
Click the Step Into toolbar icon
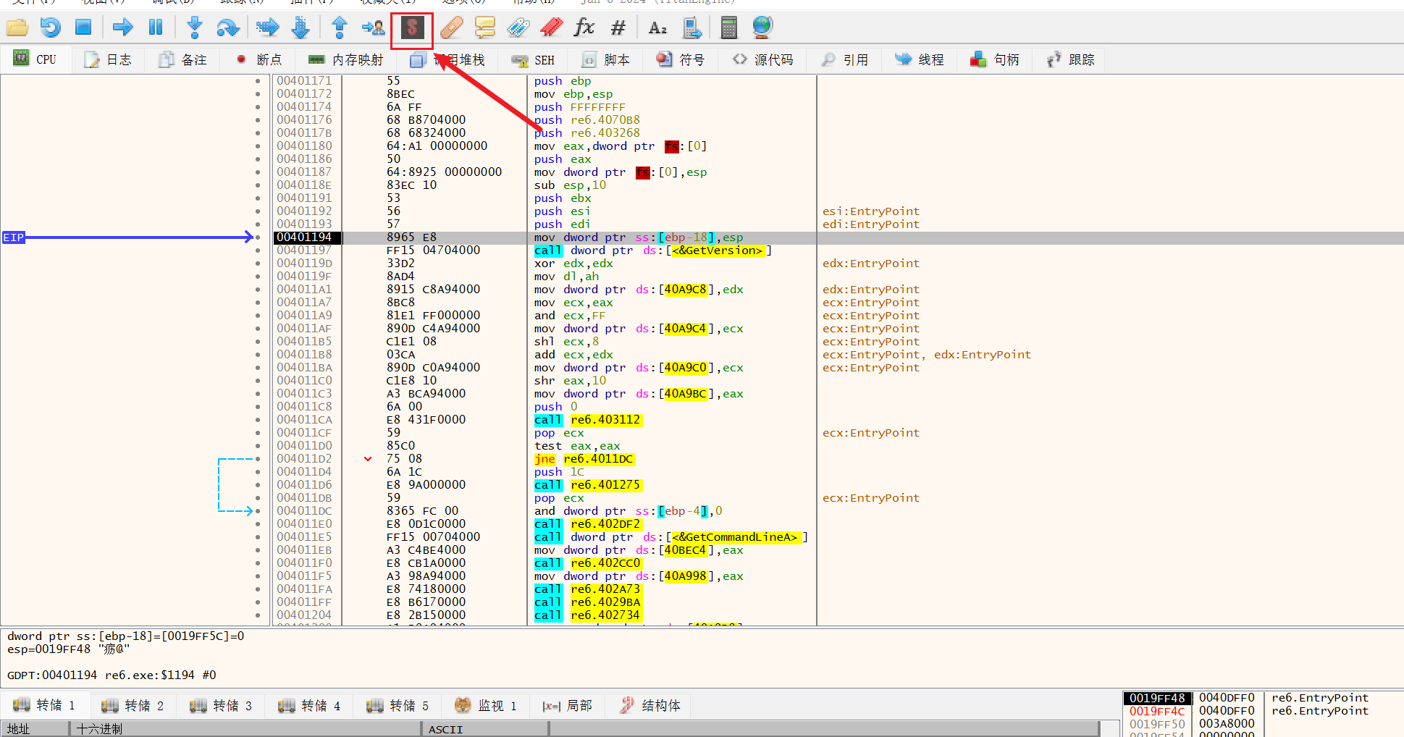point(194,28)
